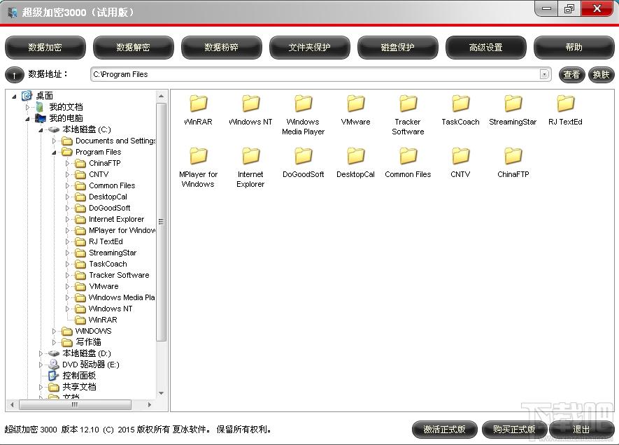Expand the WINDOWS folder tree node
Image resolution: width=619 pixels, height=445 pixels.
click(54, 331)
